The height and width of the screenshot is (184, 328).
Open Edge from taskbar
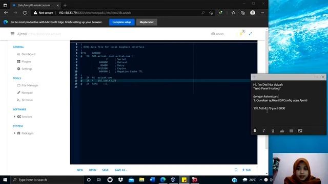(x=163, y=179)
